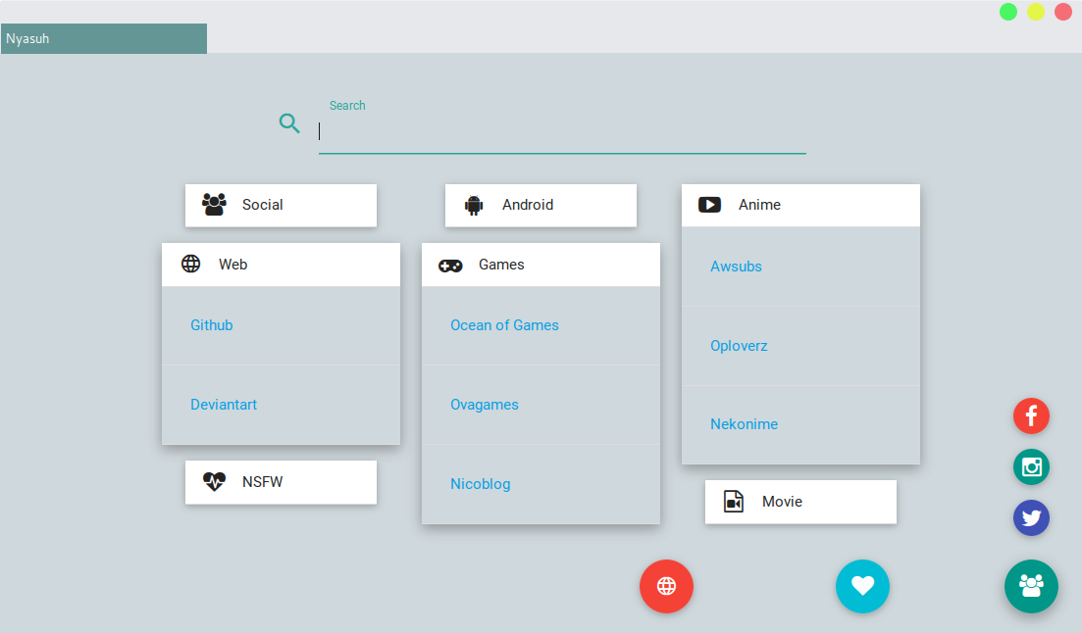Image resolution: width=1082 pixels, height=633 pixels.
Task: Expand the Social category
Action: 281,205
